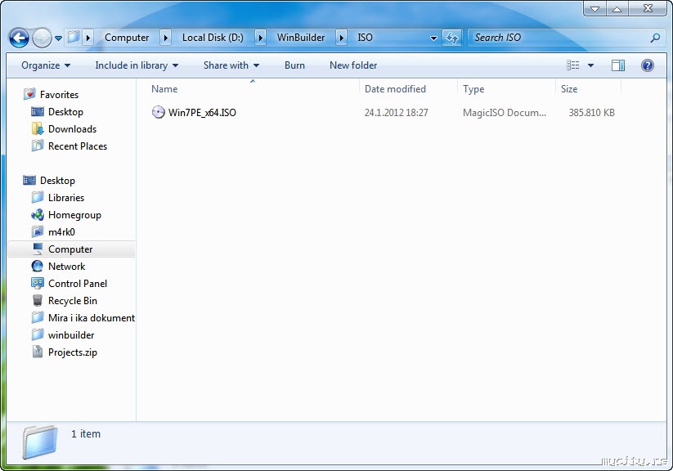
Task: Navigate to Computer in address bar
Action: click(x=127, y=38)
